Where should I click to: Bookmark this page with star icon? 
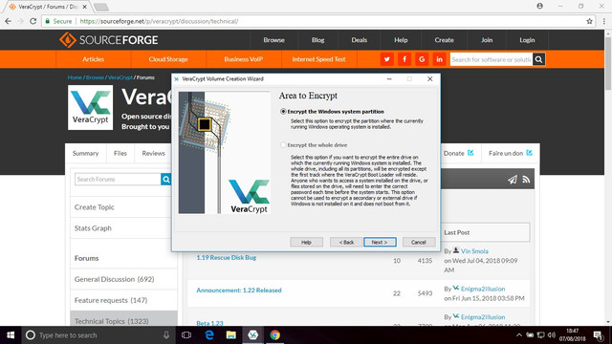tap(589, 21)
